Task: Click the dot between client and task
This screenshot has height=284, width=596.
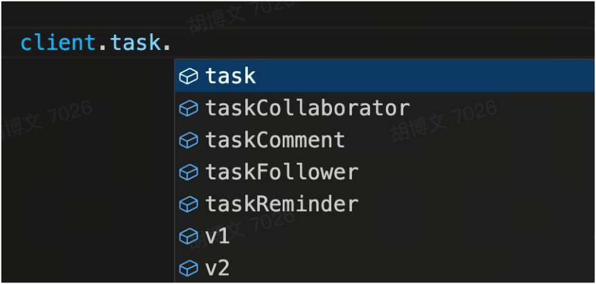Action: [x=101, y=43]
